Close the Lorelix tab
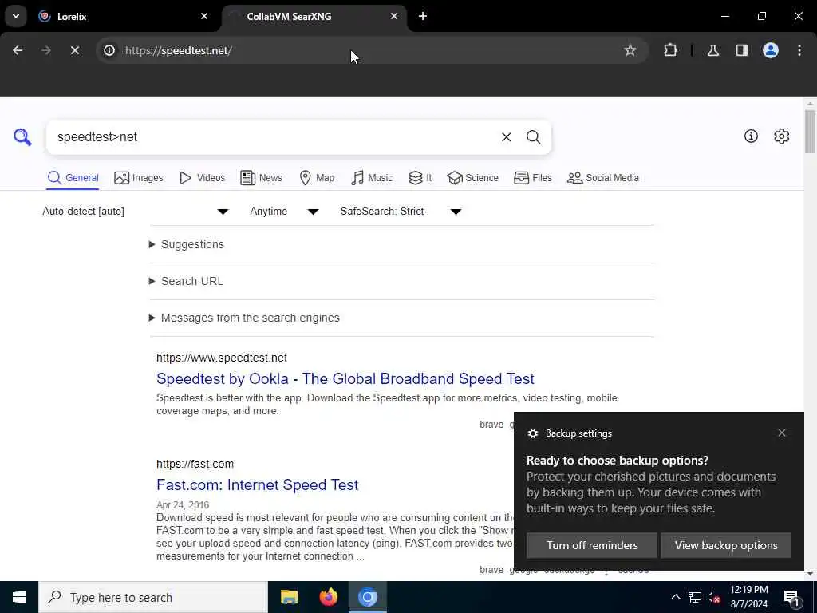 point(204,16)
